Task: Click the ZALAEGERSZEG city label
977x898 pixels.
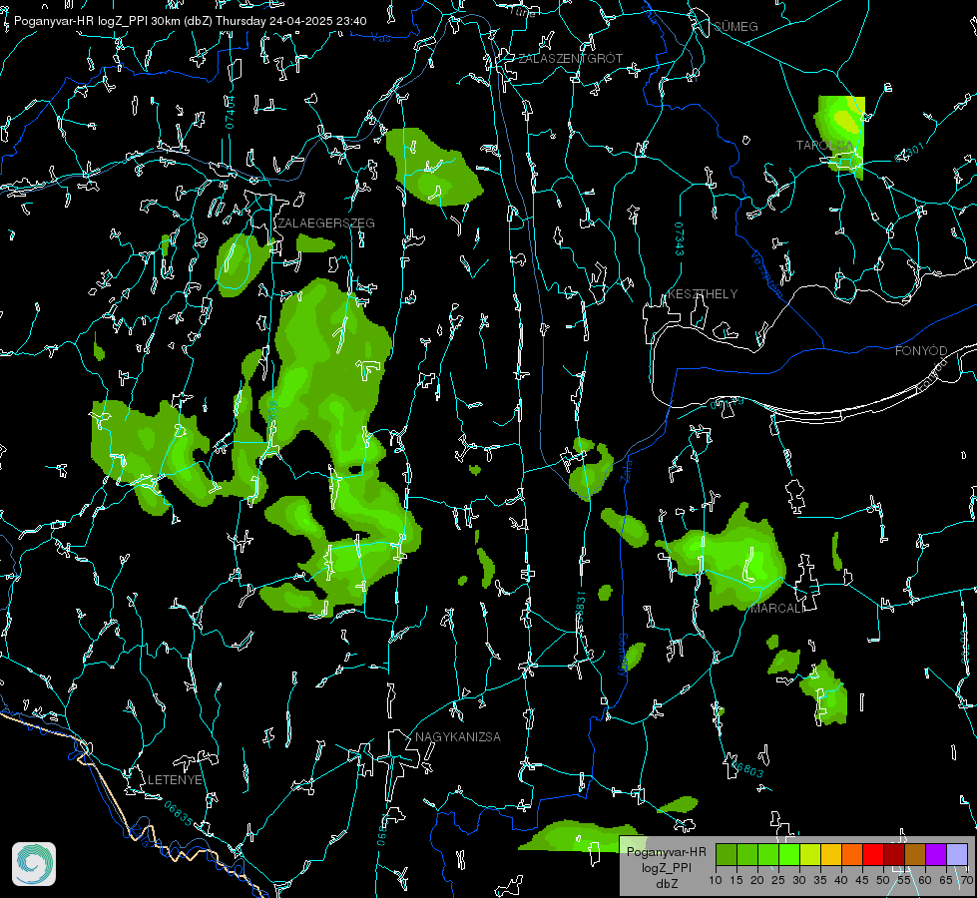Action: tap(326, 224)
